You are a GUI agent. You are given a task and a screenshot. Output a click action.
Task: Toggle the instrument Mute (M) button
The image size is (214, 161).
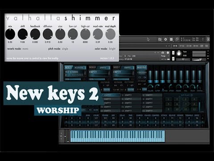[173, 59]
